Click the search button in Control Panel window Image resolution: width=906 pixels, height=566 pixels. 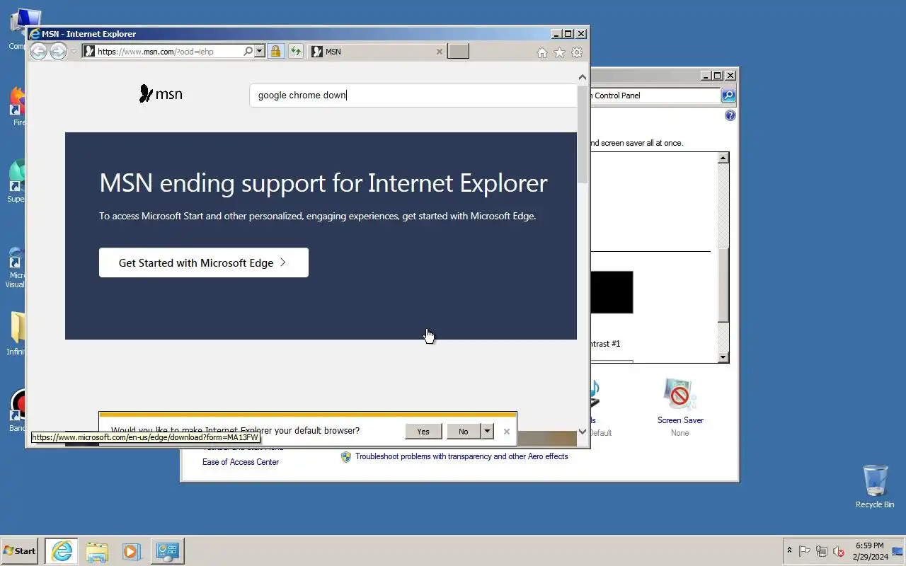click(728, 96)
